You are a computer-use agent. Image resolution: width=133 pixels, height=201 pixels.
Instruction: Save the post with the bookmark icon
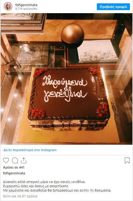[127, 161]
